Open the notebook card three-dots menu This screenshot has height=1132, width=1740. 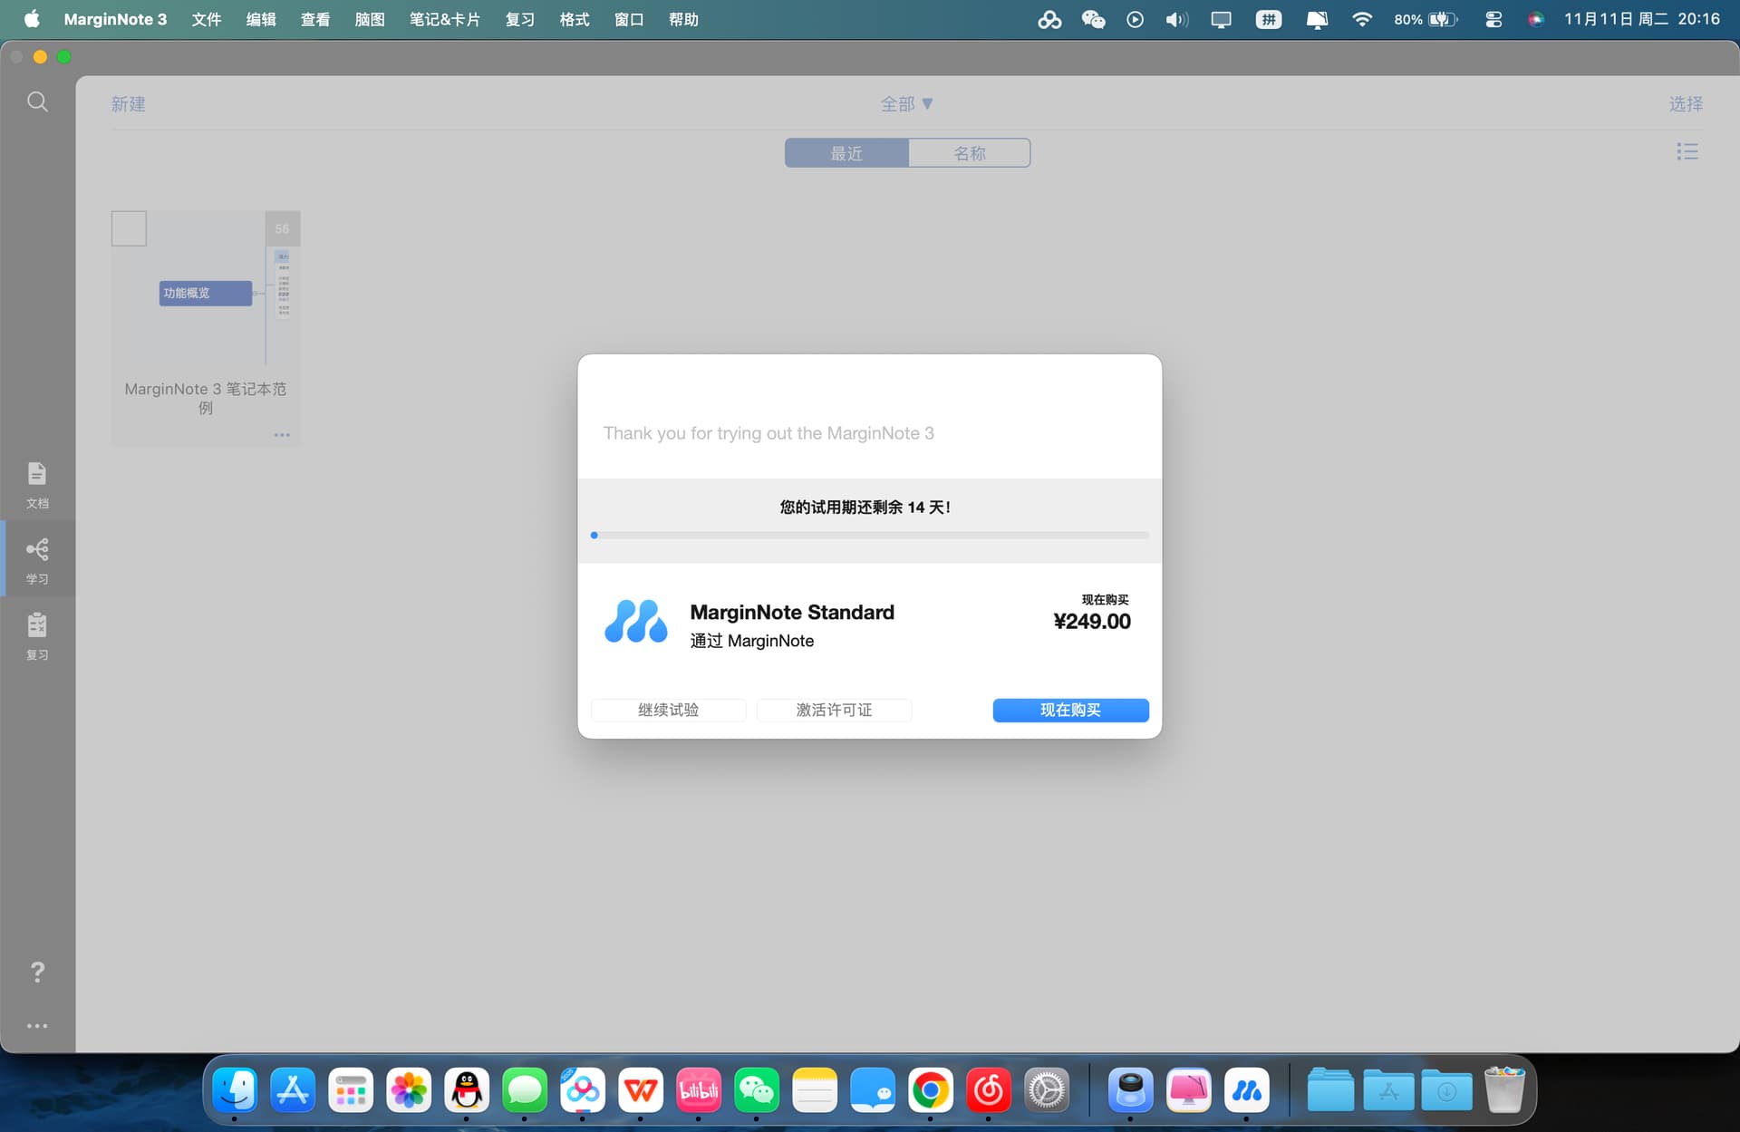coord(282,435)
